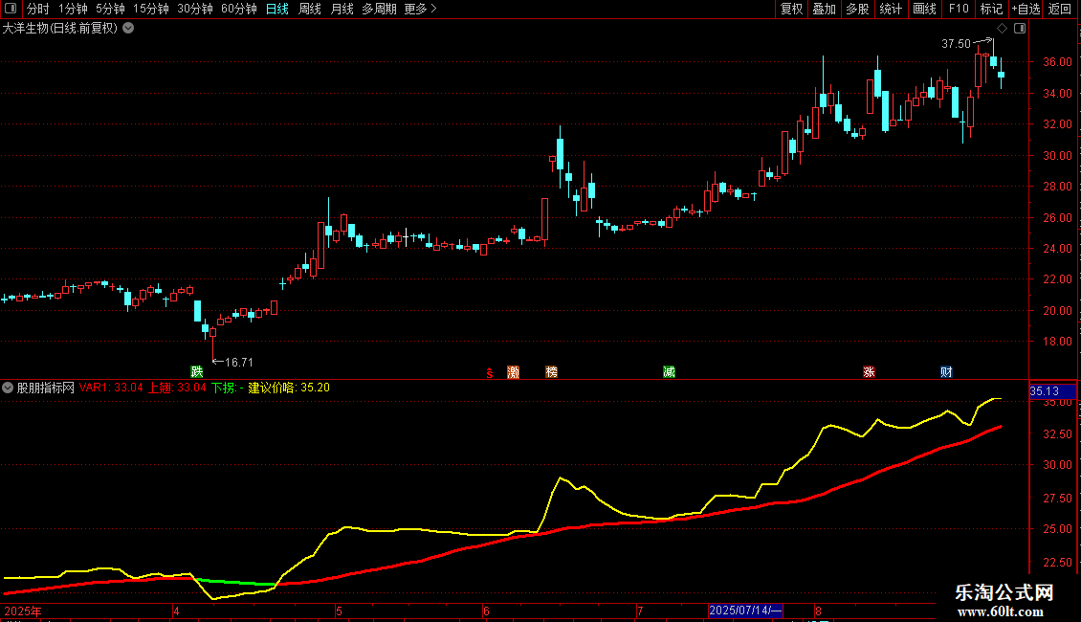Click the 叠加 overlay button
Image resolution: width=1081 pixels, height=622 pixels.
[824, 9]
